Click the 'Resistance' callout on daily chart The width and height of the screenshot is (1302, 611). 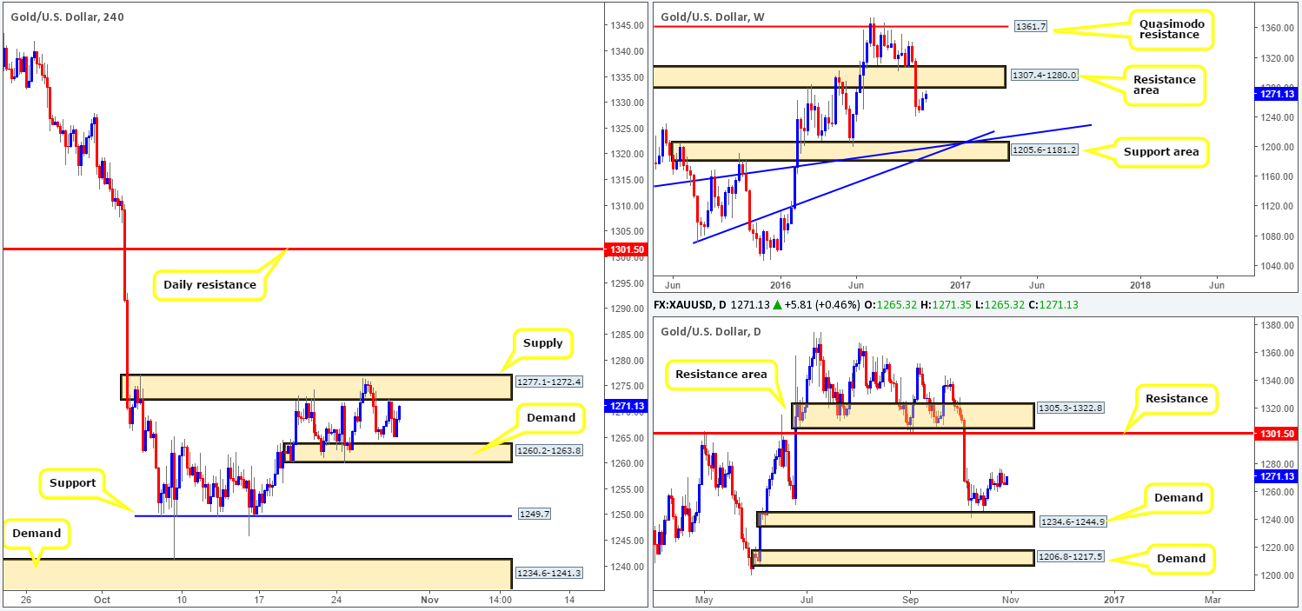(1176, 399)
